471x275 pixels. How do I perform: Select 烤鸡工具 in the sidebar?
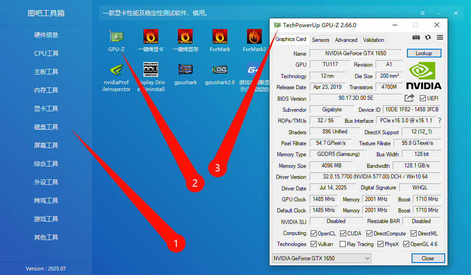46,201
